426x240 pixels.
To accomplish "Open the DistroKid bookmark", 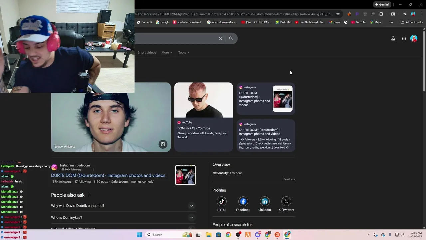I will [x=283, y=22].
